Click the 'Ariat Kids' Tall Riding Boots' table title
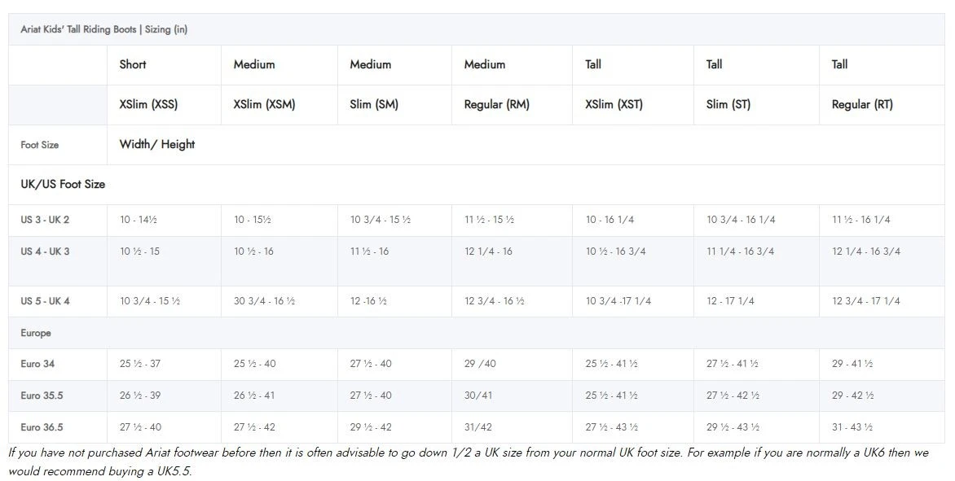 104,29
